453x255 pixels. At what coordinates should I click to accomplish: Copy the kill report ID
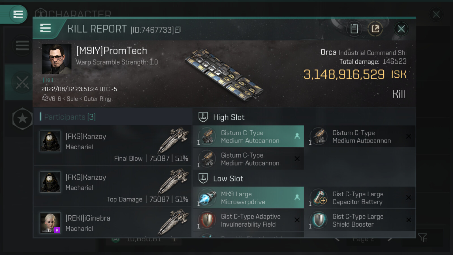(178, 30)
